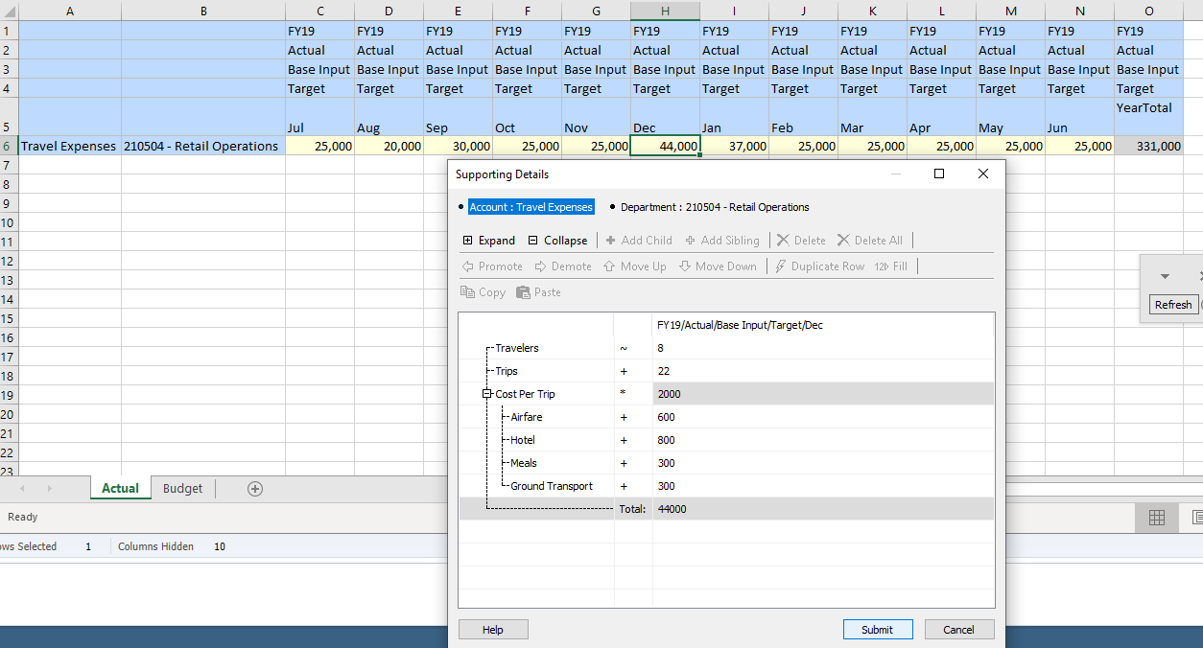Click Expand in Supporting Details toolbar
Screen dimensions: 1203x648
pyautogui.click(x=489, y=241)
